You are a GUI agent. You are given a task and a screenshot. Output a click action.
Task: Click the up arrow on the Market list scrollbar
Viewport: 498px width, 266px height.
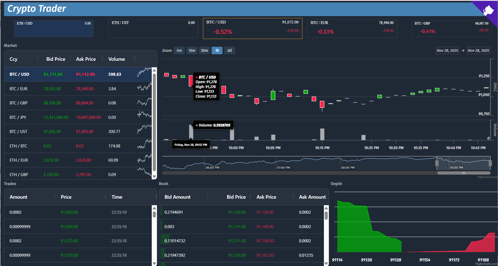coord(154,70)
